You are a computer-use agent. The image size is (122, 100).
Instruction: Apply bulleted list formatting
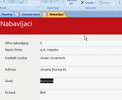click(x=51, y=2)
